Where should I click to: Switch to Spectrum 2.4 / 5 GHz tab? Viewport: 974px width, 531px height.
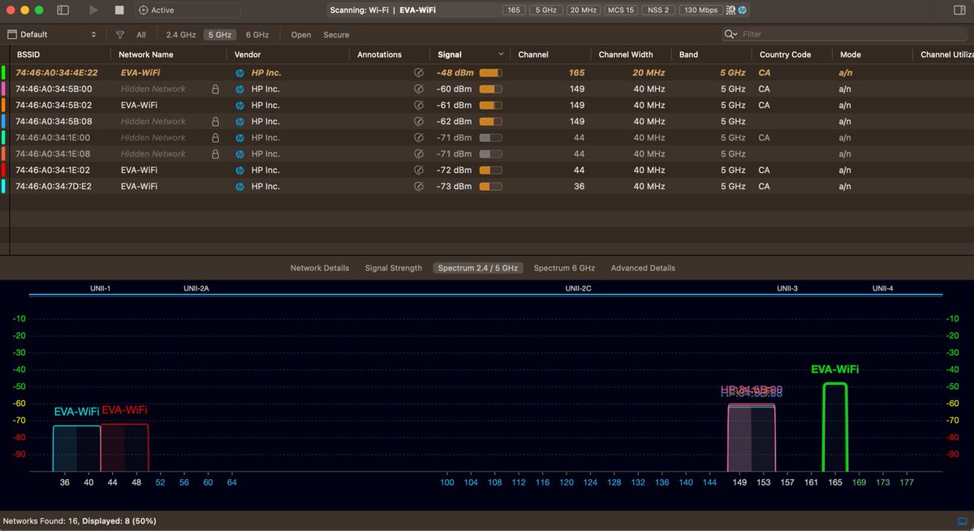(477, 268)
